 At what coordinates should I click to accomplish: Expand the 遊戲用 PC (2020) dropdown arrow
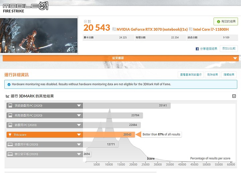[x=79, y=125]
